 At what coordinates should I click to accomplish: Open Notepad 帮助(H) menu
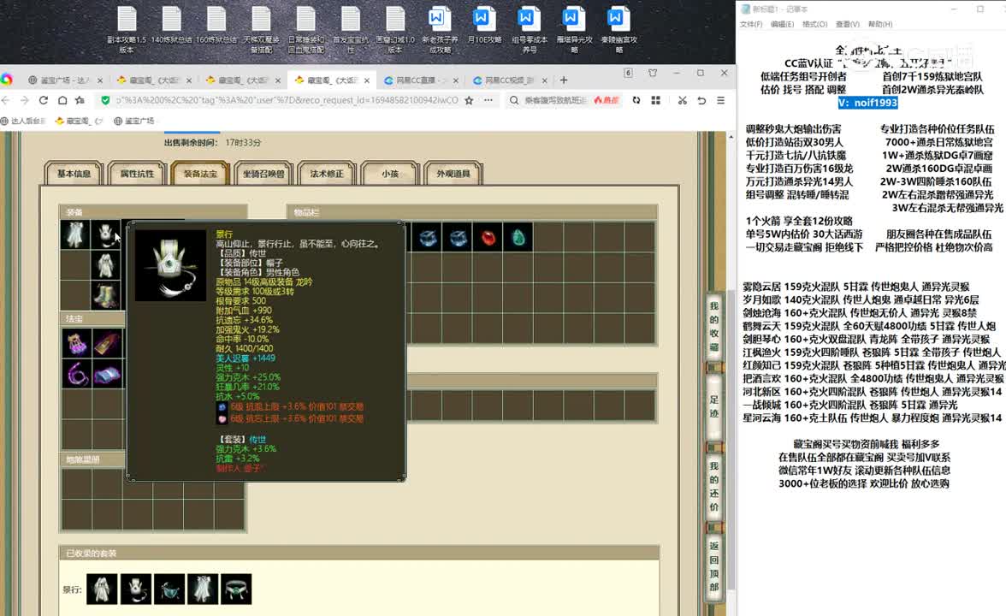point(880,24)
